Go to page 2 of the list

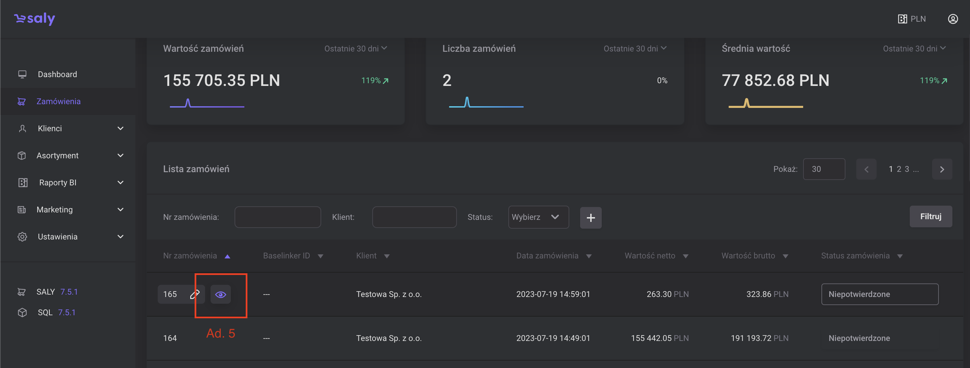pyautogui.click(x=899, y=169)
